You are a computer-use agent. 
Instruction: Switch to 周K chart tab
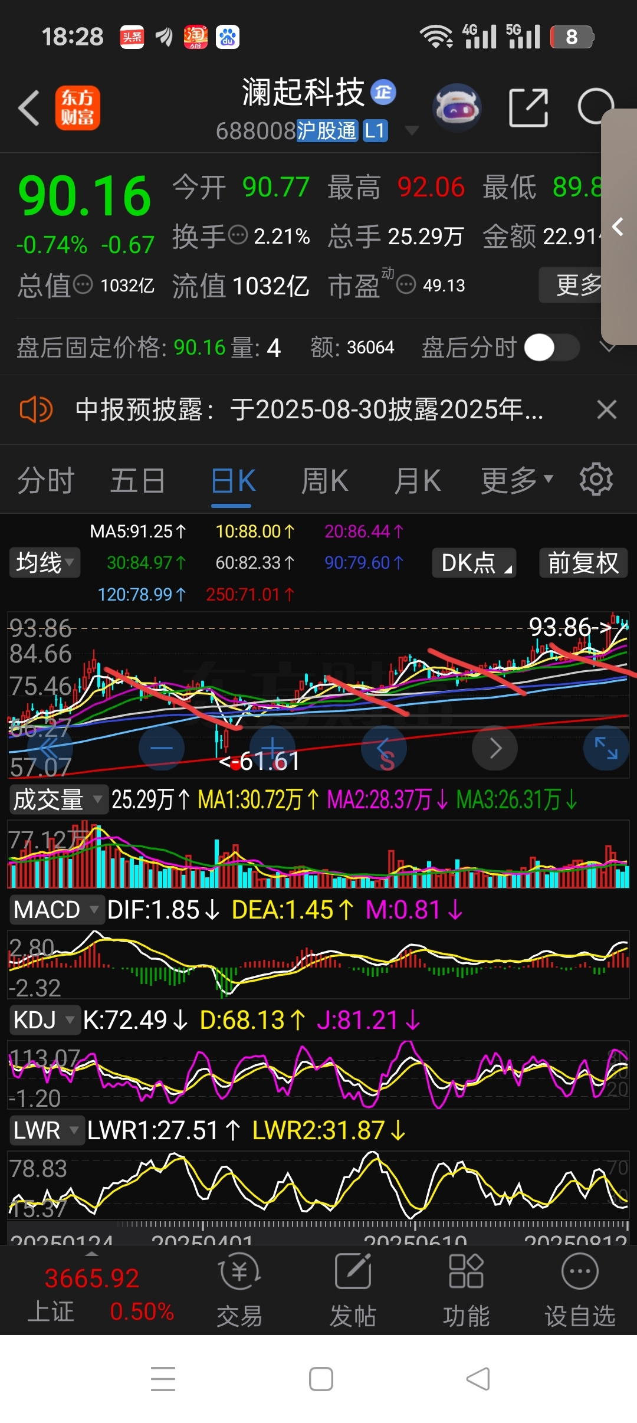point(324,480)
